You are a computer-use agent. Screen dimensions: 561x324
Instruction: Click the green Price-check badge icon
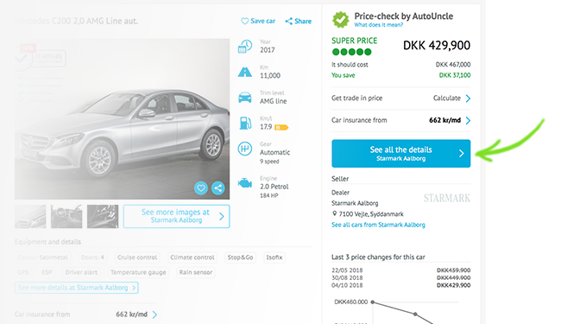(x=341, y=19)
